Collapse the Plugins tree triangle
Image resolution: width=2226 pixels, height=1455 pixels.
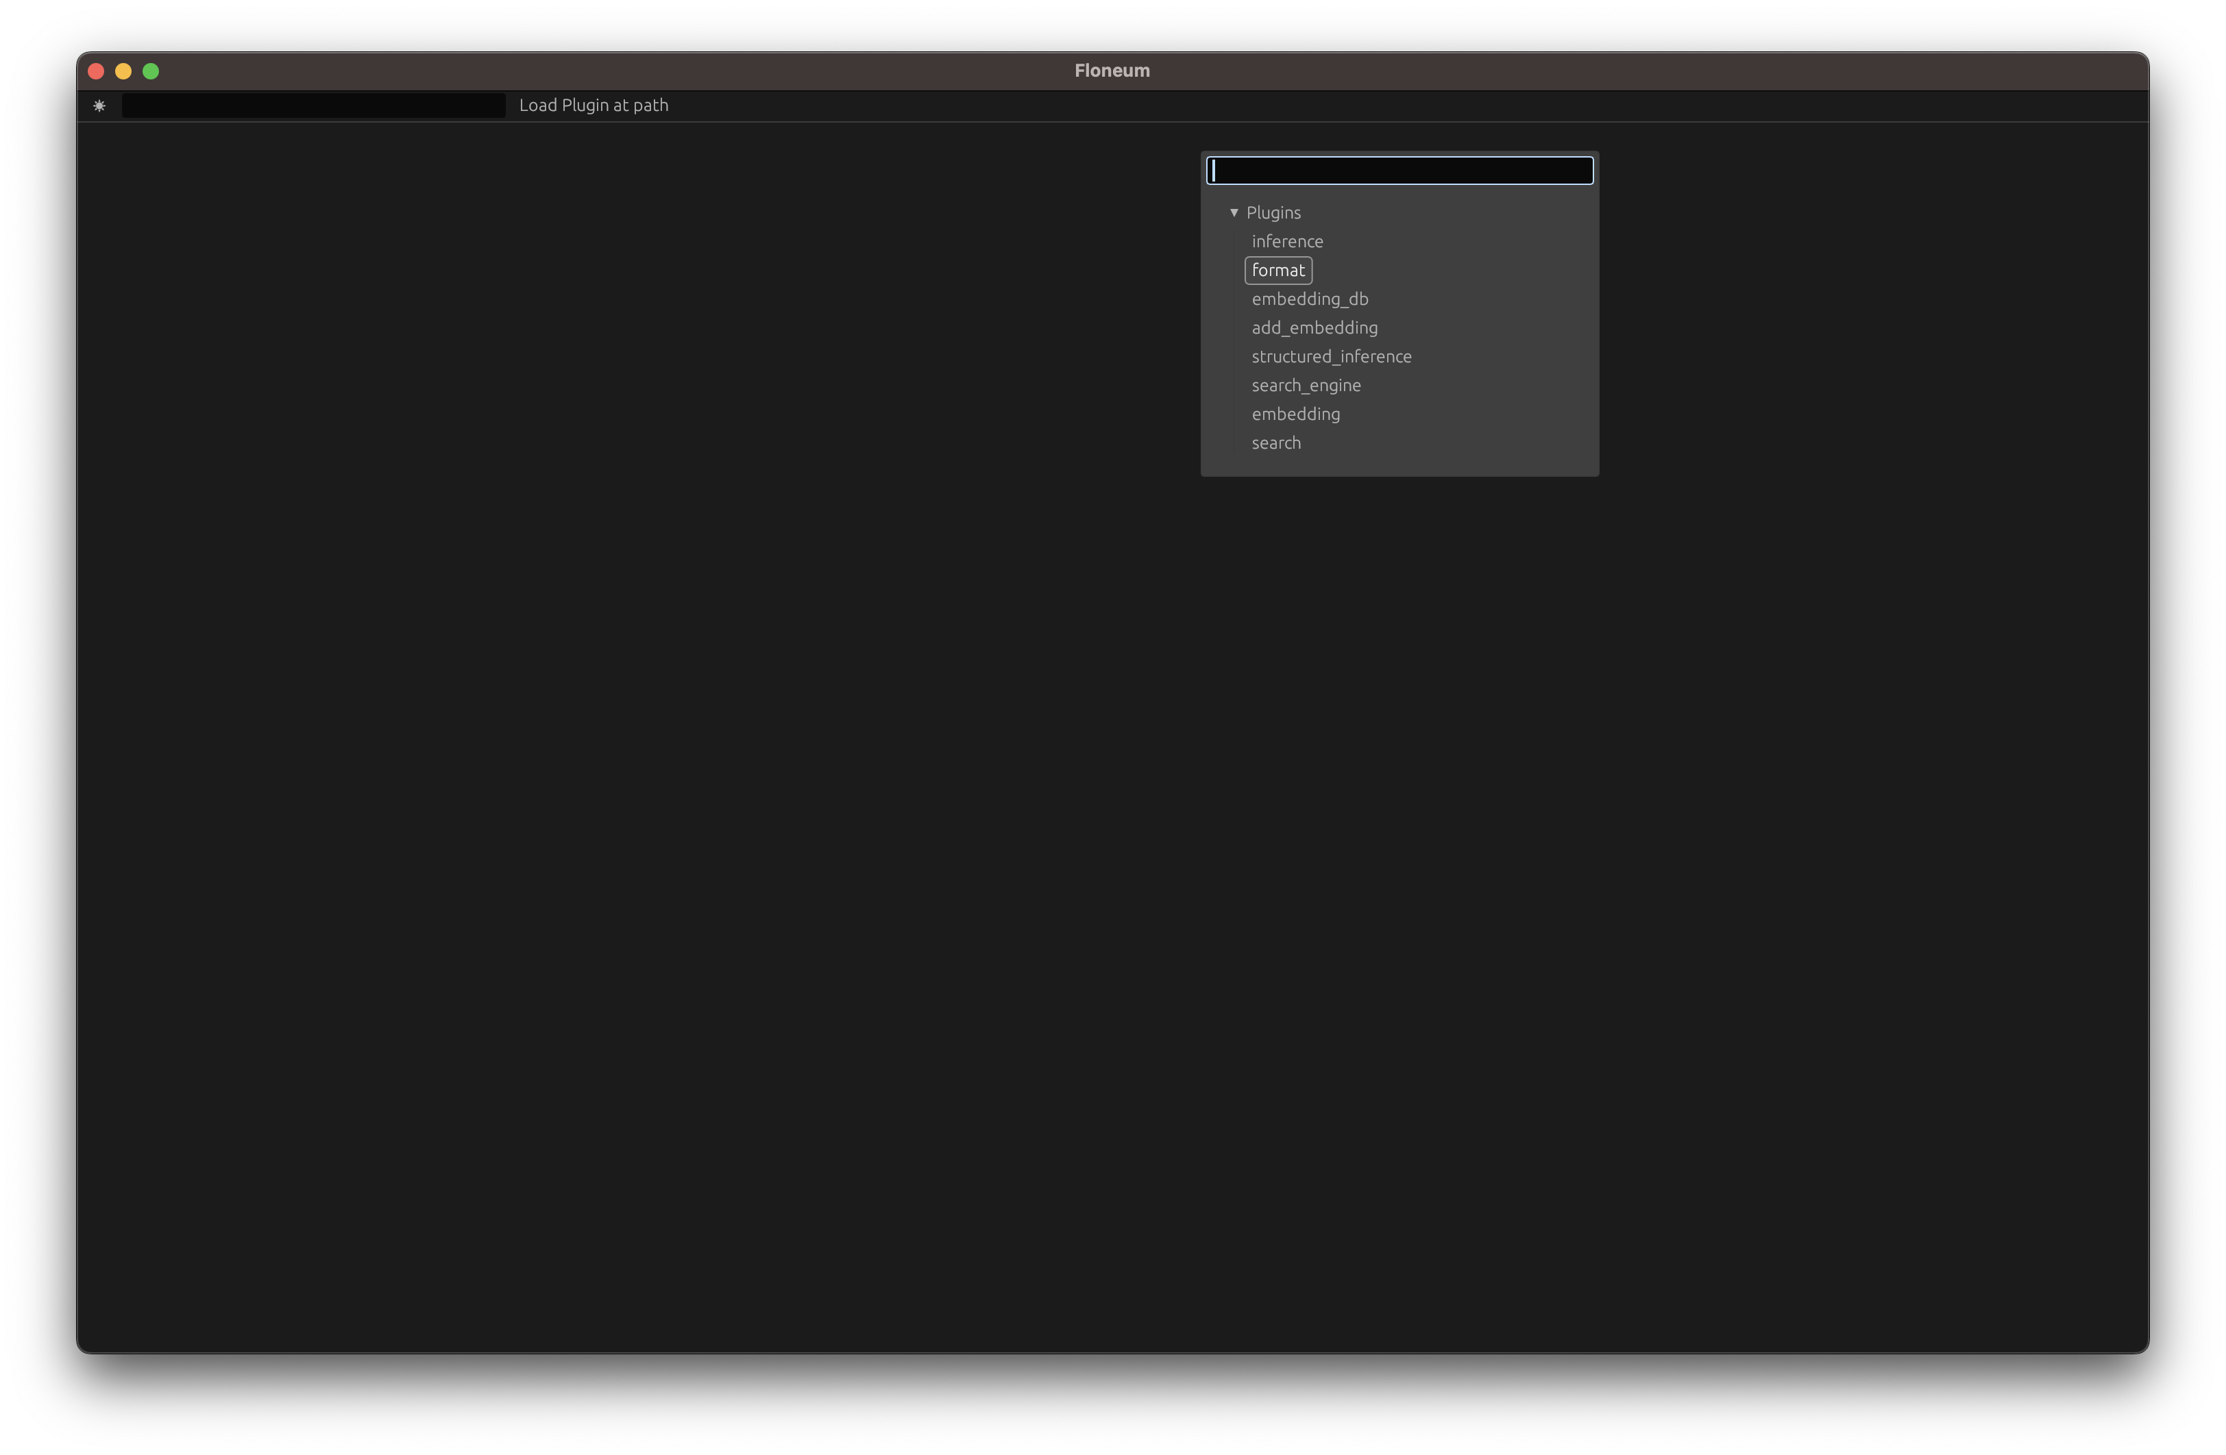(1234, 213)
